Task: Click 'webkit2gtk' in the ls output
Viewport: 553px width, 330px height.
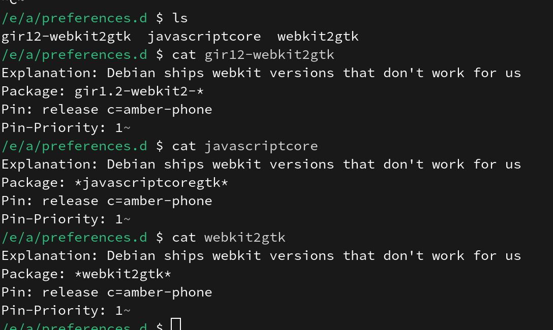Action: tap(318, 37)
